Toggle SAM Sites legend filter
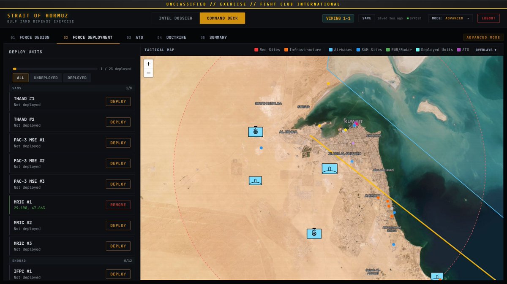The height and width of the screenshot is (284, 507). tap(369, 50)
